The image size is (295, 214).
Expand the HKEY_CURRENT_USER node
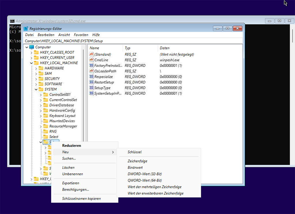(x=31, y=58)
